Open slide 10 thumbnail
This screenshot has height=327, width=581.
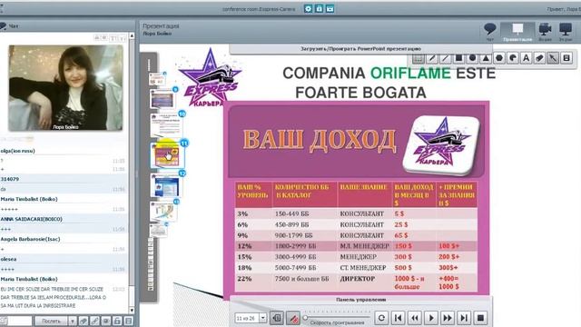166,125
